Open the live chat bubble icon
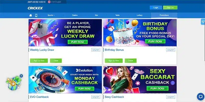 pyautogui.click(x=201, y=97)
